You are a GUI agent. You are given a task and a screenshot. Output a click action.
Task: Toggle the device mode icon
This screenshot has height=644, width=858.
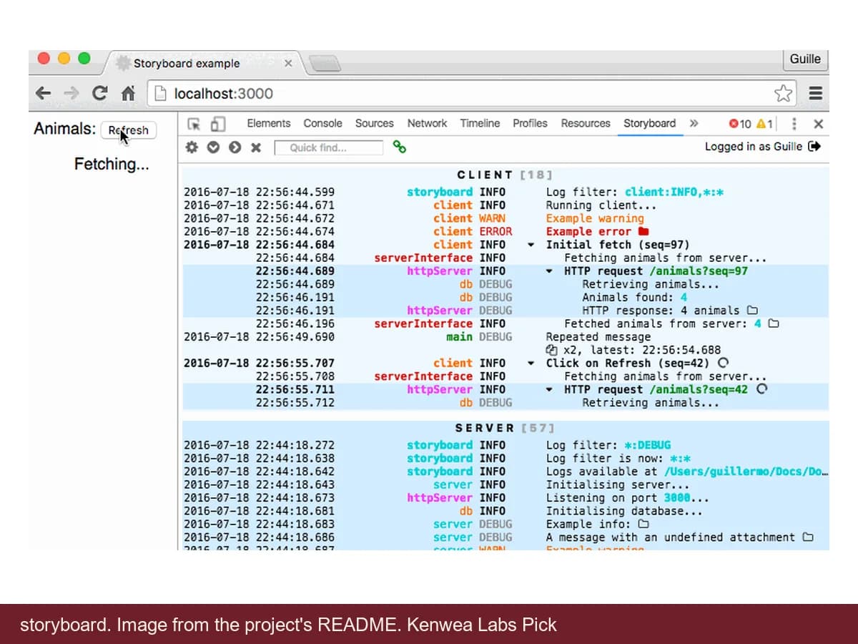tap(218, 124)
